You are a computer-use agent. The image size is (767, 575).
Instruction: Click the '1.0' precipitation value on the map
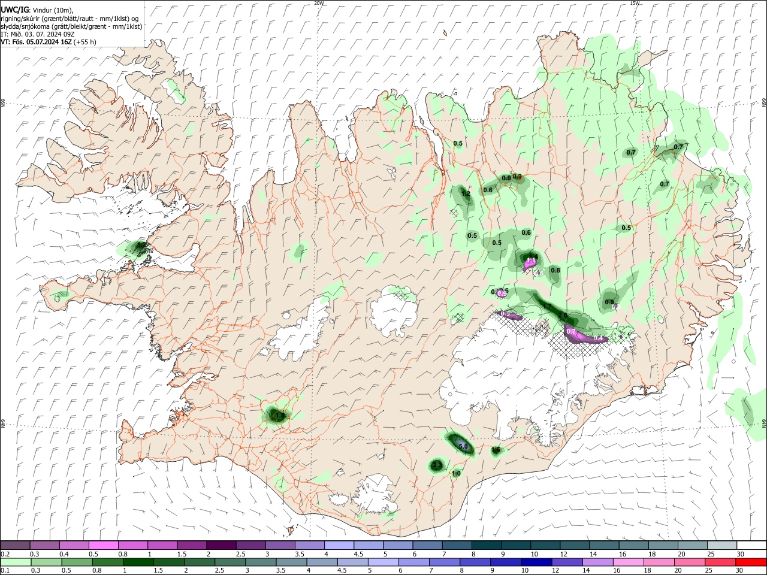456,473
